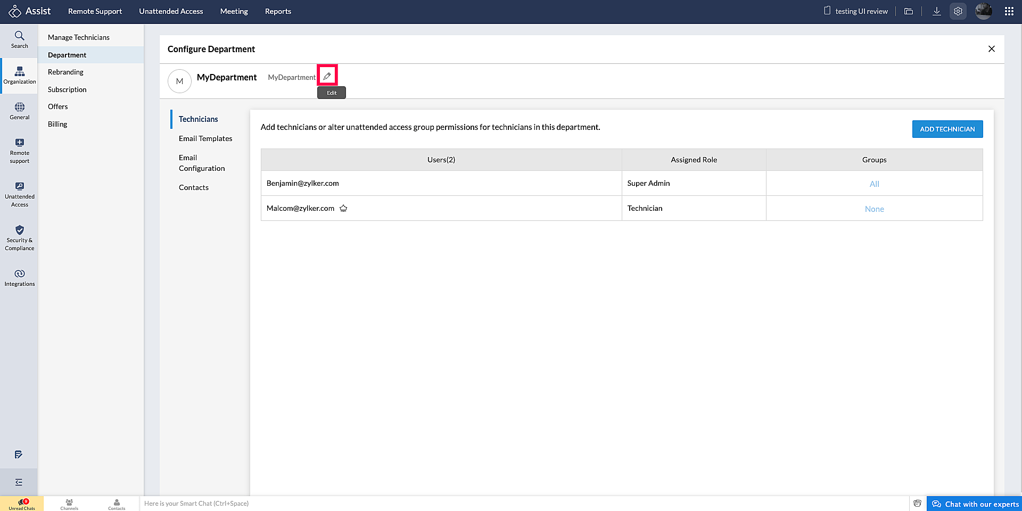Click Benjamin@zylker.com user row
1022x511 pixels.
point(441,183)
